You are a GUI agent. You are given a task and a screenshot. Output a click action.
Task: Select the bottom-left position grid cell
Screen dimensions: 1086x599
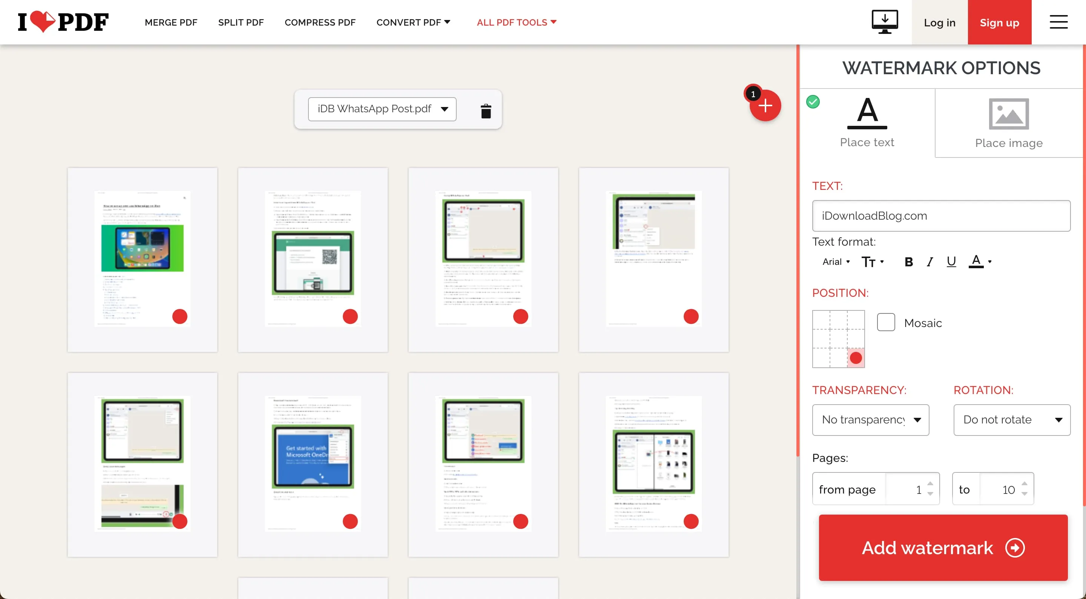tap(821, 358)
